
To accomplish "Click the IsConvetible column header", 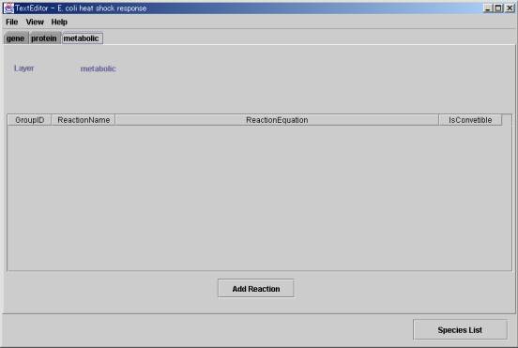I will [470, 120].
